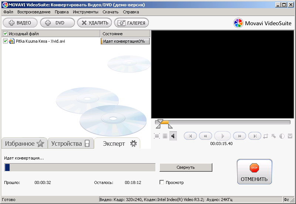
Task: Uncheck the Pitka Kuuma Kesa file checkbox
Action: (x=5, y=41)
